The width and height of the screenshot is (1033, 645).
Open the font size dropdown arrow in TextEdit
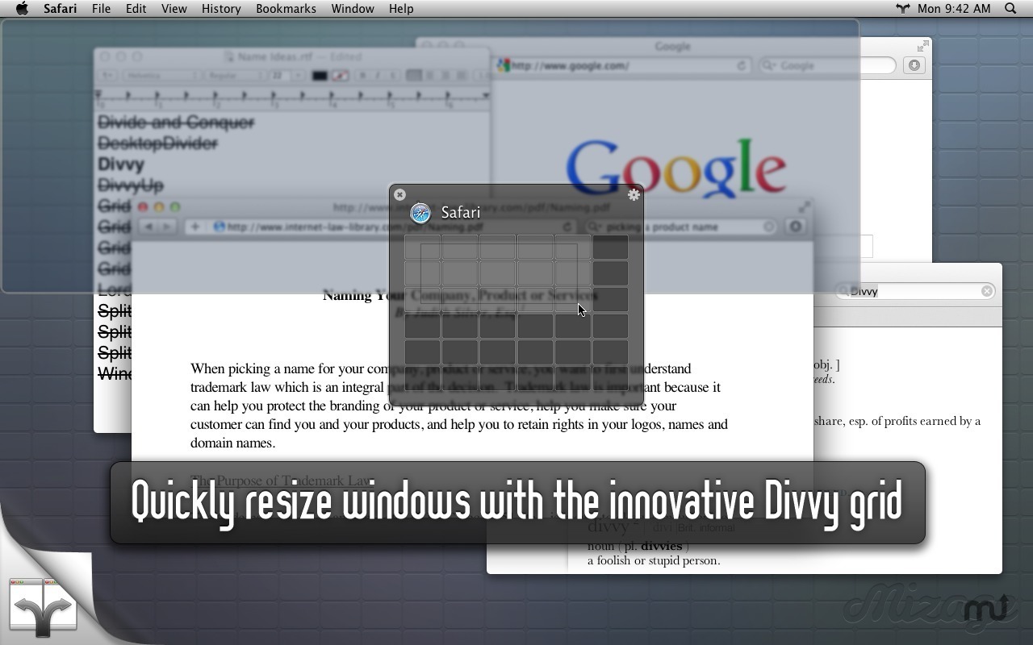[x=298, y=76]
